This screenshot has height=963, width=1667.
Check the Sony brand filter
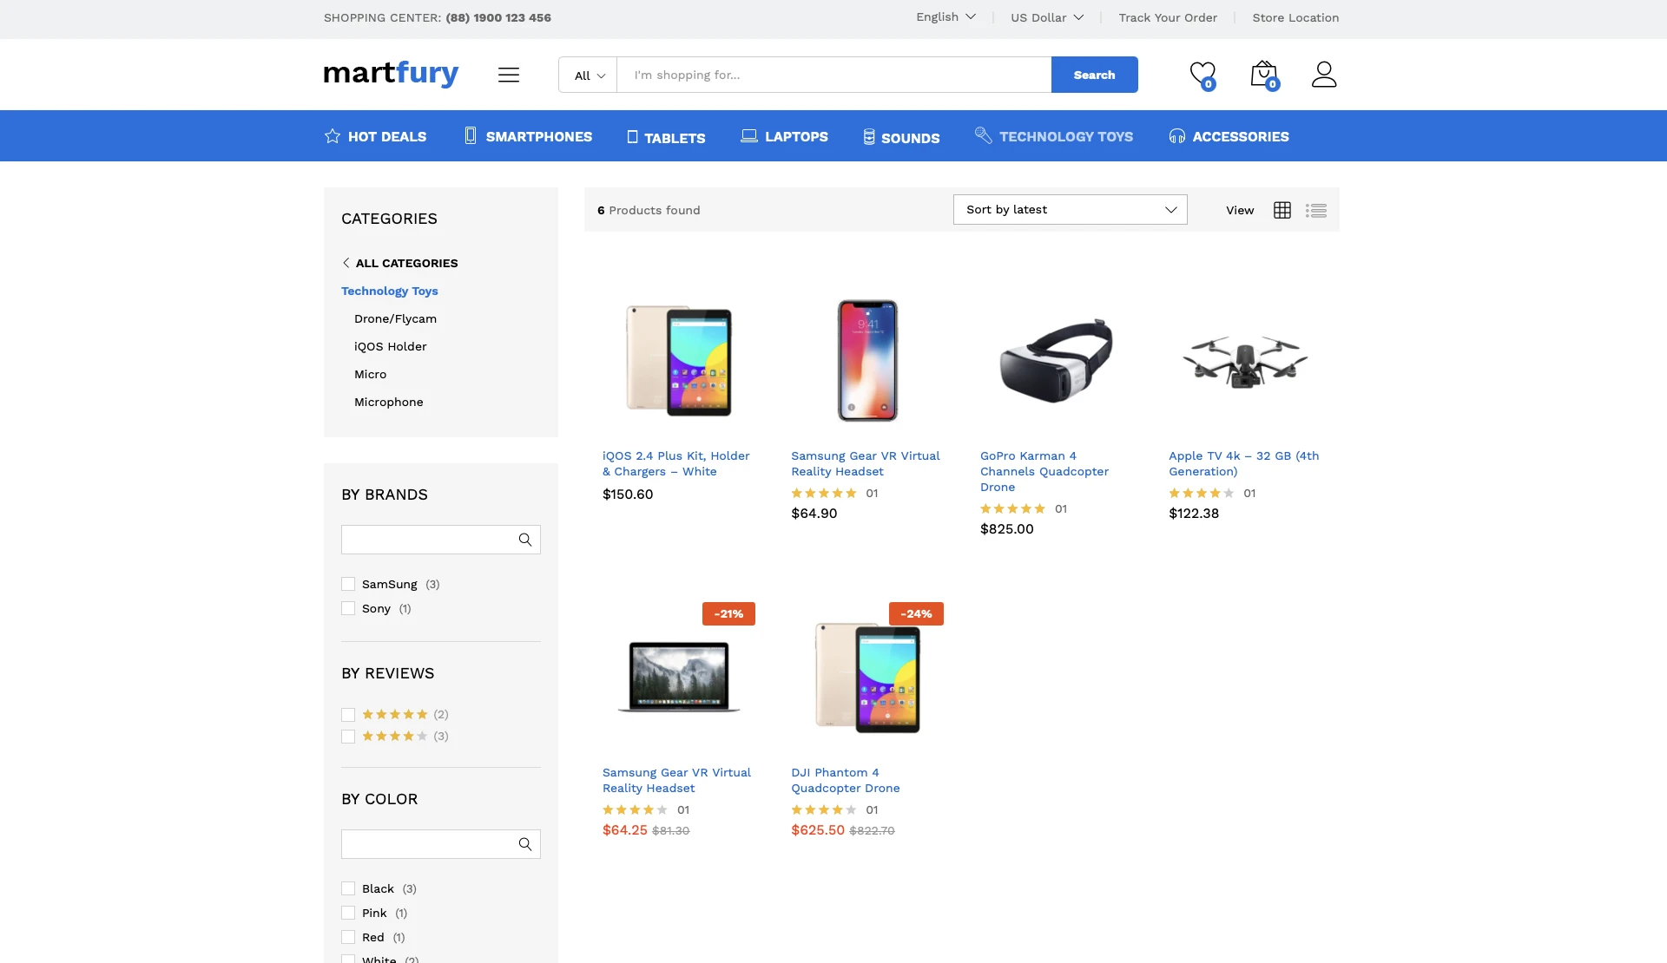point(348,608)
